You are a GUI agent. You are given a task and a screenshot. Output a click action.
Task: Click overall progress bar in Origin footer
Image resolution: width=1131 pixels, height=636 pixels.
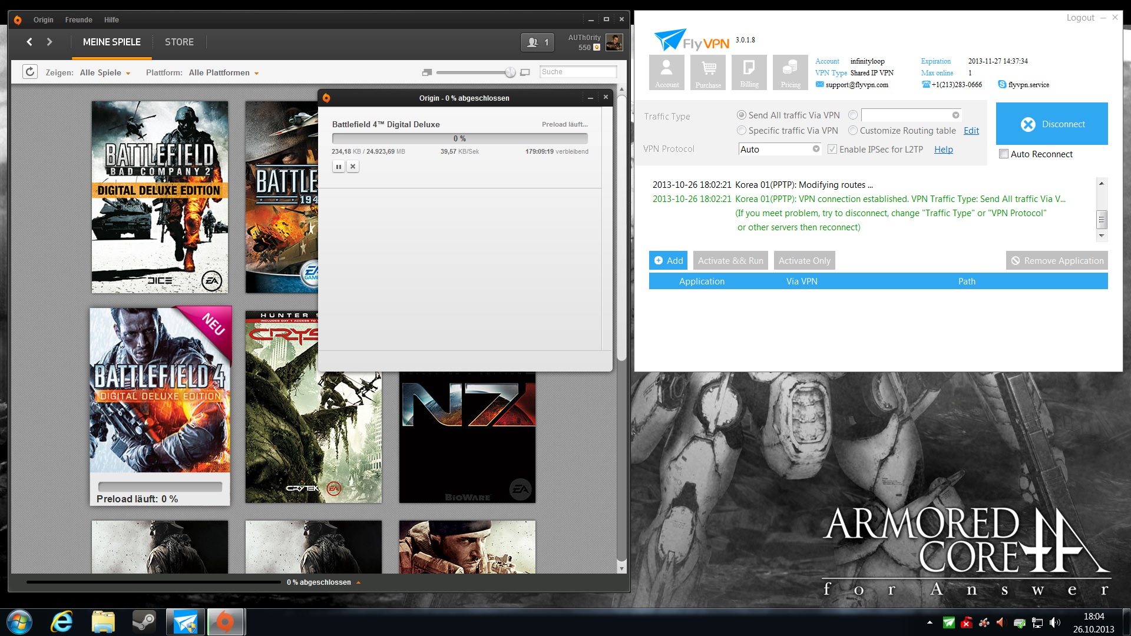[x=153, y=582]
